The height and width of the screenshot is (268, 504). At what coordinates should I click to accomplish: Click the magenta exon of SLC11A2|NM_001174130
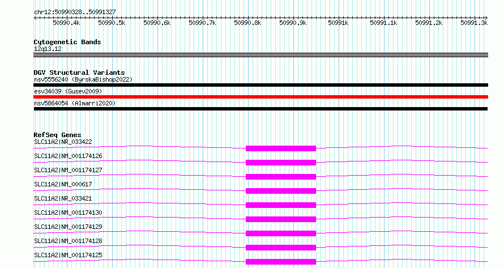click(x=281, y=219)
